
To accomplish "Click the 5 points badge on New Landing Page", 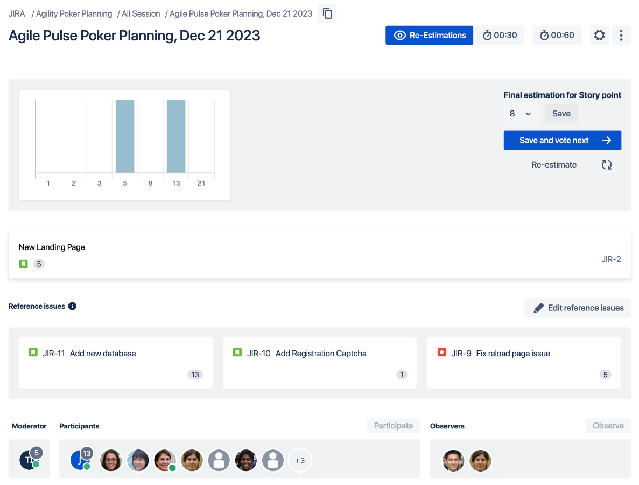I will 39,264.
